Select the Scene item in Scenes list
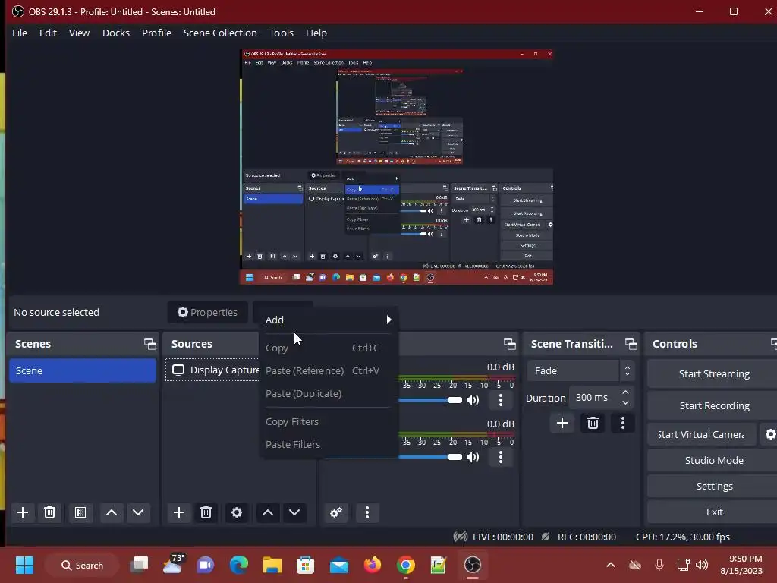This screenshot has width=777, height=583. pos(83,370)
